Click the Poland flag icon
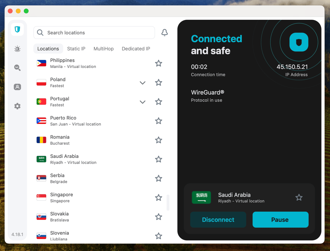This screenshot has height=251, width=330. pos(42,82)
